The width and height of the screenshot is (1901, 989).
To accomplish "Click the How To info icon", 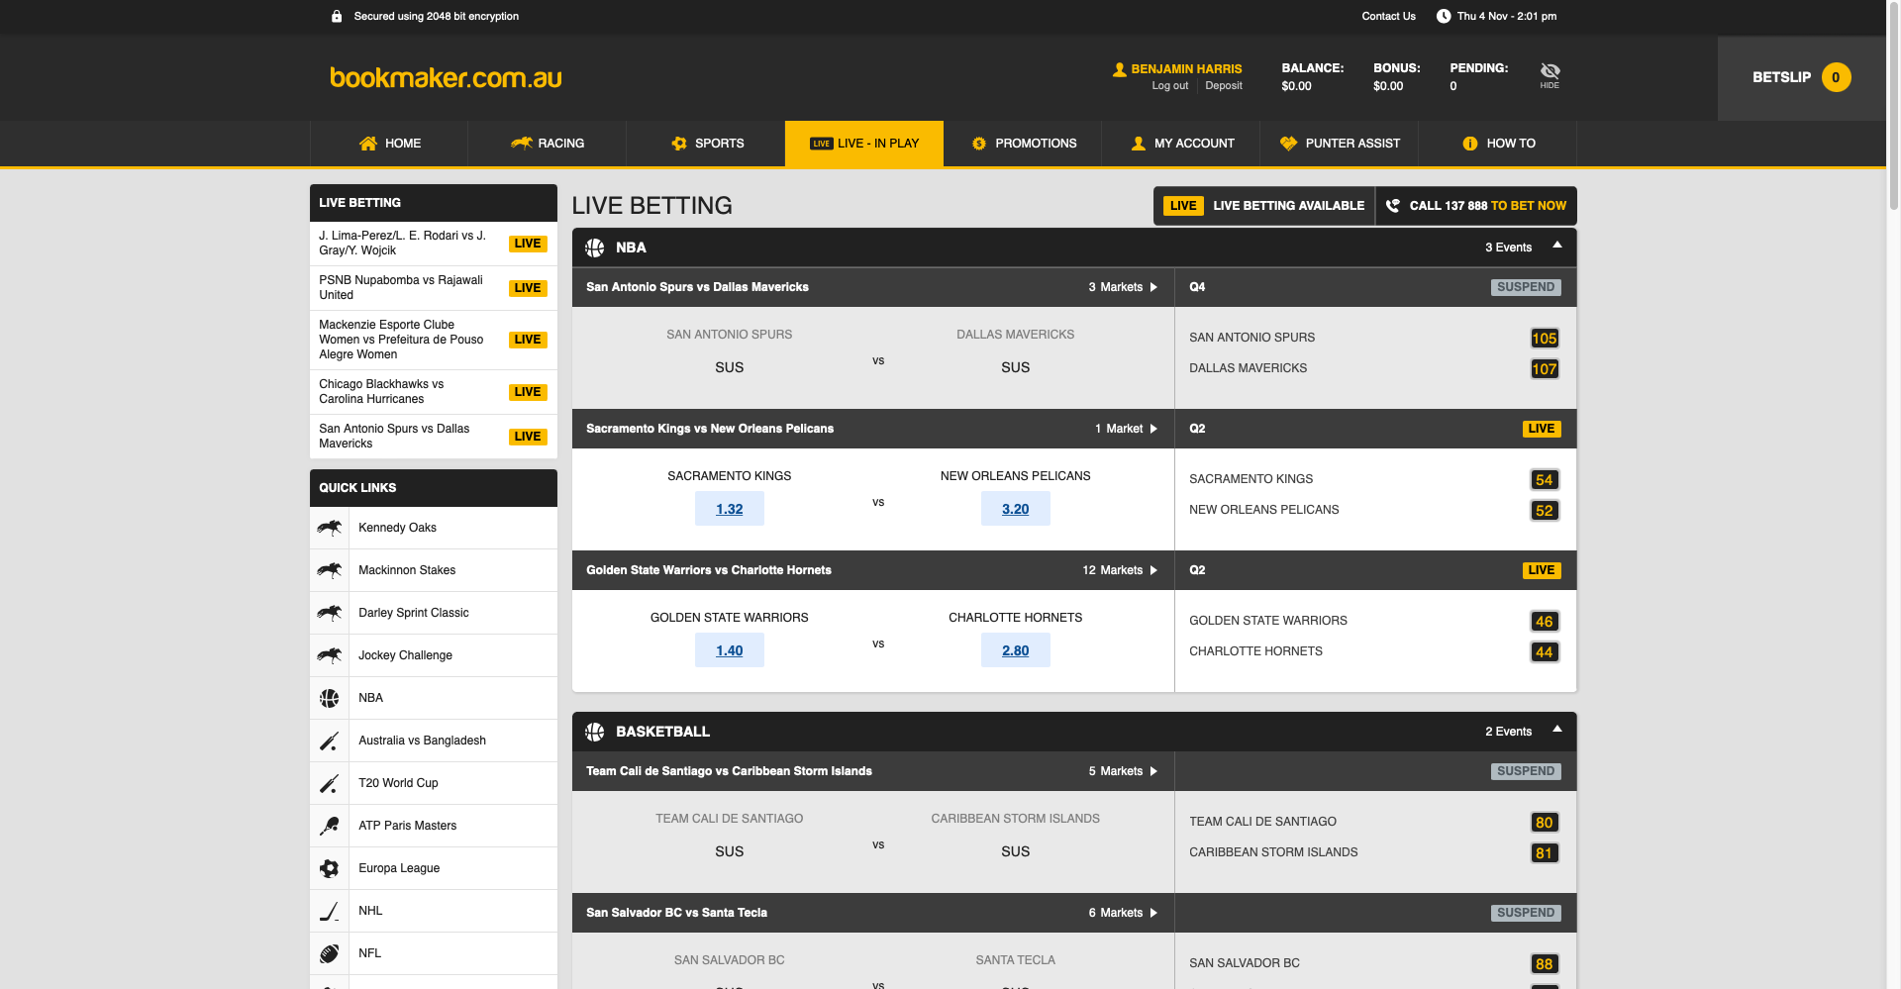I will coord(1470,144).
